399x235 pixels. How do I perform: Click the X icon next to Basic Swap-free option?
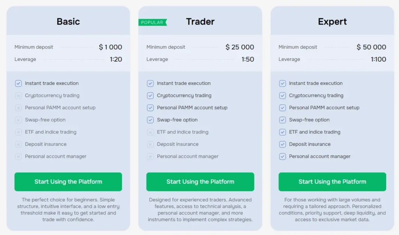coord(18,120)
